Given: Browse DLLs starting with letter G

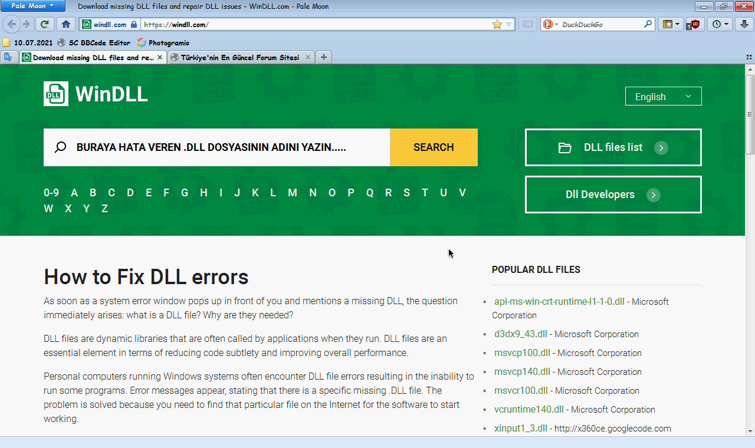Looking at the screenshot, I should coord(185,193).
